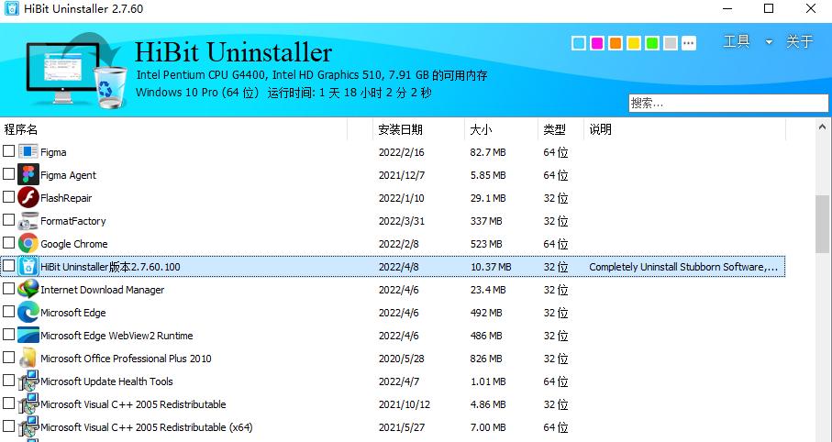Click the vertical scrollbar thumb
This screenshot has width=832, height=442.
click(x=823, y=224)
